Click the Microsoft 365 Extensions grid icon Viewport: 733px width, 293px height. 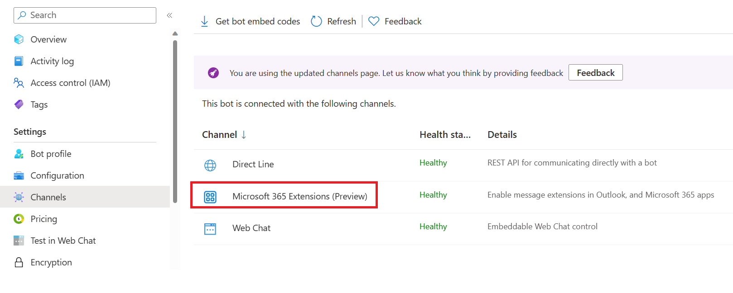(210, 197)
